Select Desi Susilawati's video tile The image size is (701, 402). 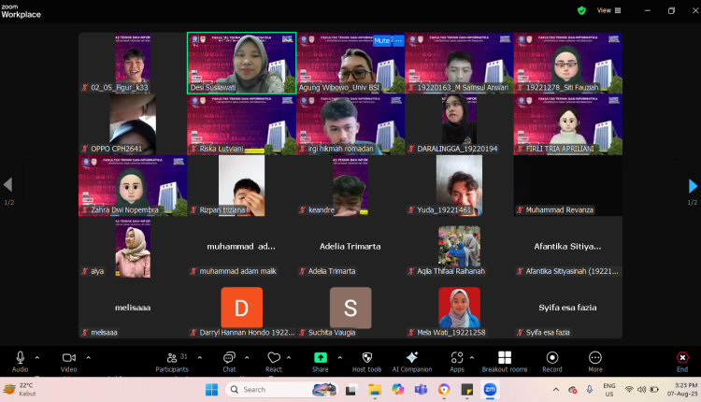(x=241, y=63)
